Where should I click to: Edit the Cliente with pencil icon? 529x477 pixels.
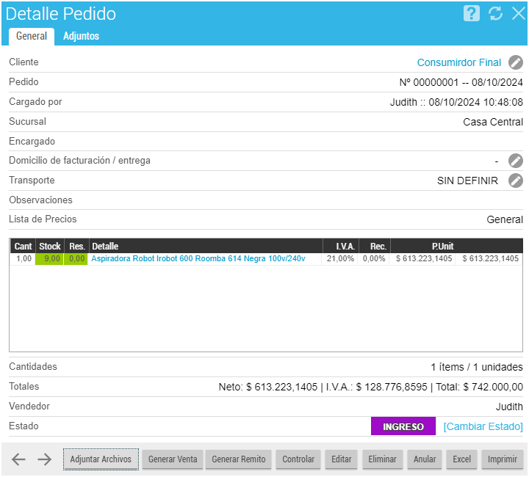coord(516,62)
